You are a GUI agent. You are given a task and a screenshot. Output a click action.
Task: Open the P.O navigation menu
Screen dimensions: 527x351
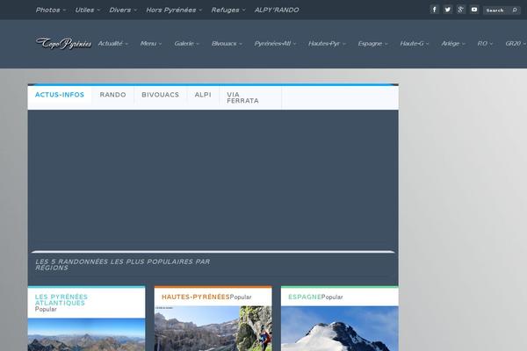click(485, 44)
